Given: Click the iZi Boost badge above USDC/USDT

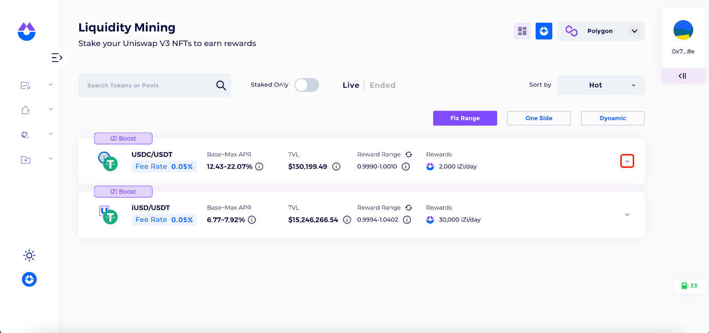Looking at the screenshot, I should tap(123, 139).
